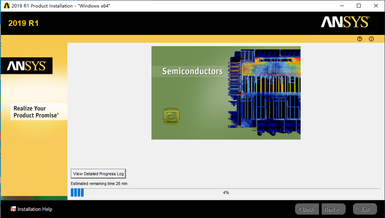Viewport: 385px width, 218px height.
Task: Click the ANSYS logo in left sidebar
Action: [x=27, y=66]
